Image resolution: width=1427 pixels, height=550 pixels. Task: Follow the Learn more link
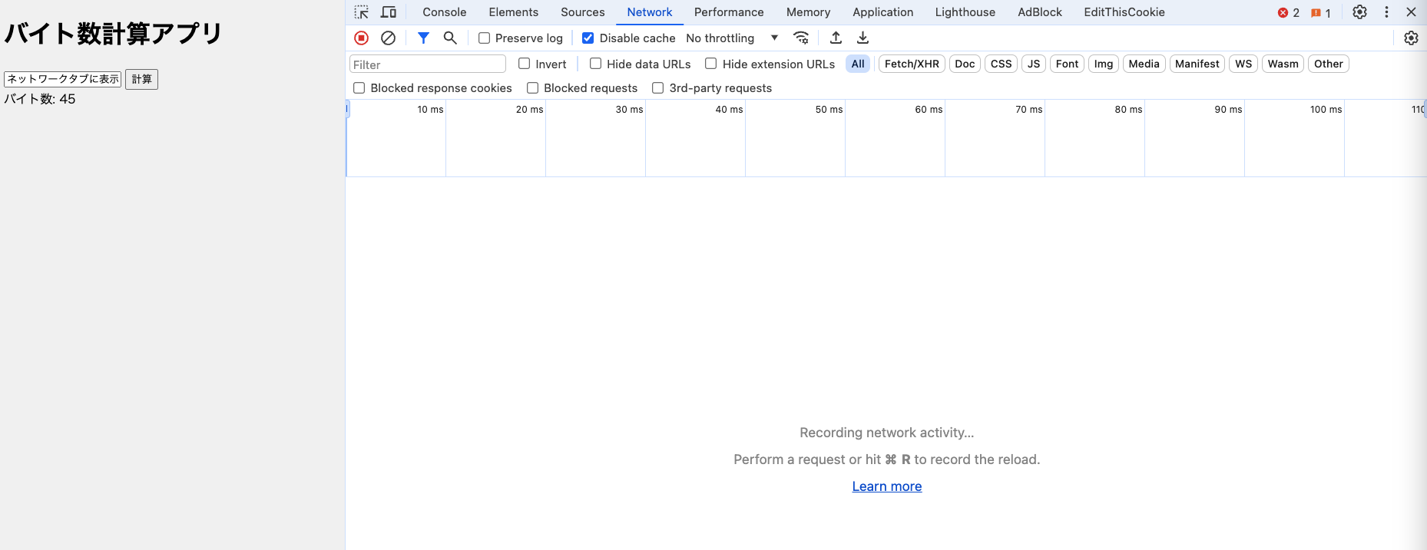click(x=886, y=486)
